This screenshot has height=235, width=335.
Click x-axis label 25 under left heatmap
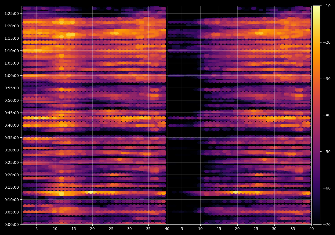111,229
